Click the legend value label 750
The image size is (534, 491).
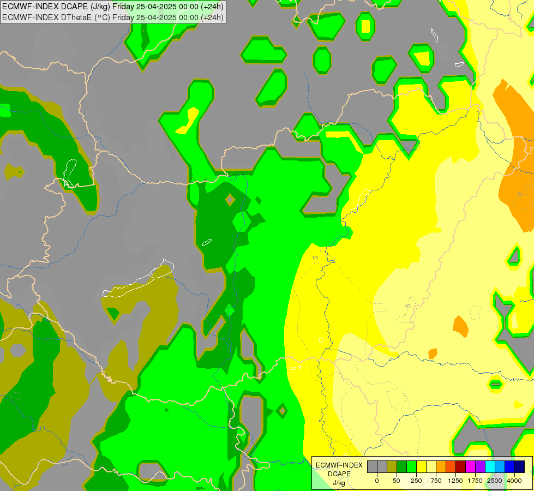click(x=436, y=481)
